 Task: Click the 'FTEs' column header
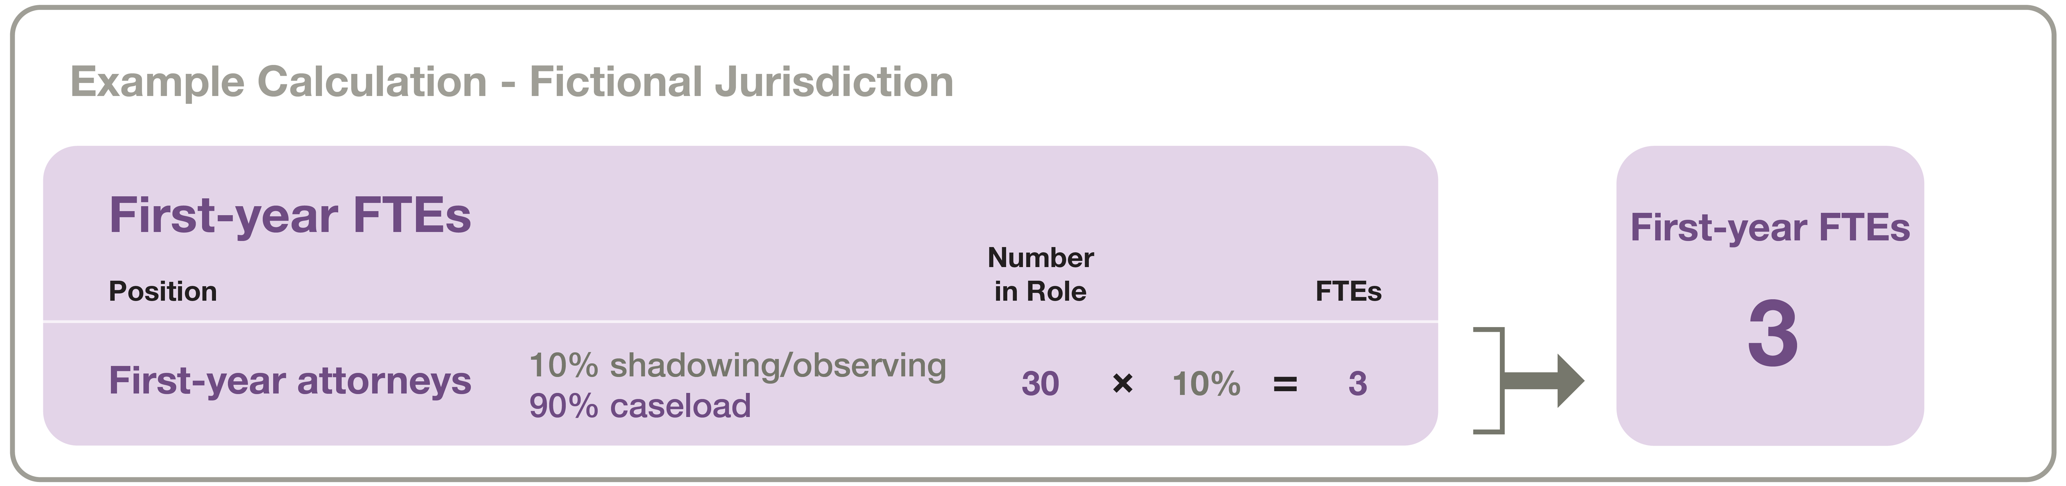[x=1348, y=291]
